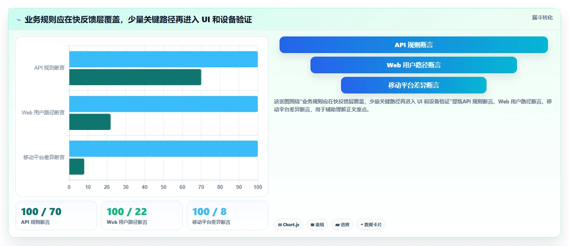Click the x-axis tick label 30
The image size is (569, 246).
(126, 187)
